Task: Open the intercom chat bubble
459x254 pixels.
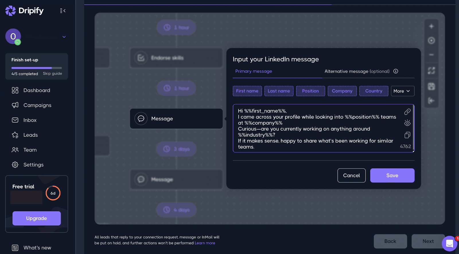Action: coord(449,243)
